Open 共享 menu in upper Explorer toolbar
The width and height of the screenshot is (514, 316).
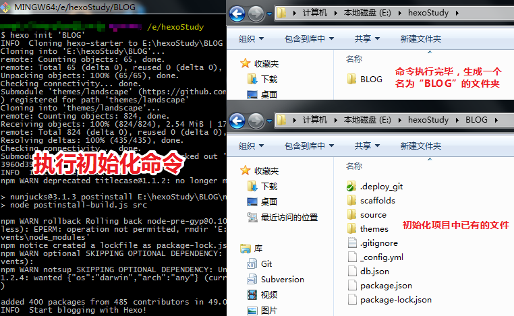(x=367, y=38)
